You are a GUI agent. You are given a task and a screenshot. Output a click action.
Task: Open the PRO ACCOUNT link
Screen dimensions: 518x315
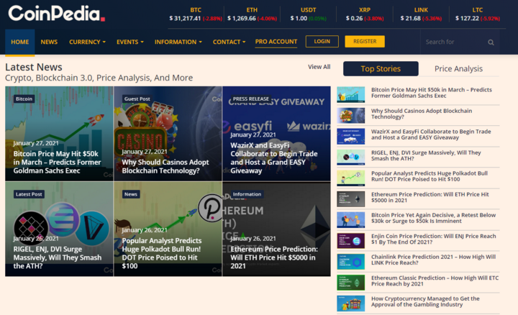tap(276, 42)
